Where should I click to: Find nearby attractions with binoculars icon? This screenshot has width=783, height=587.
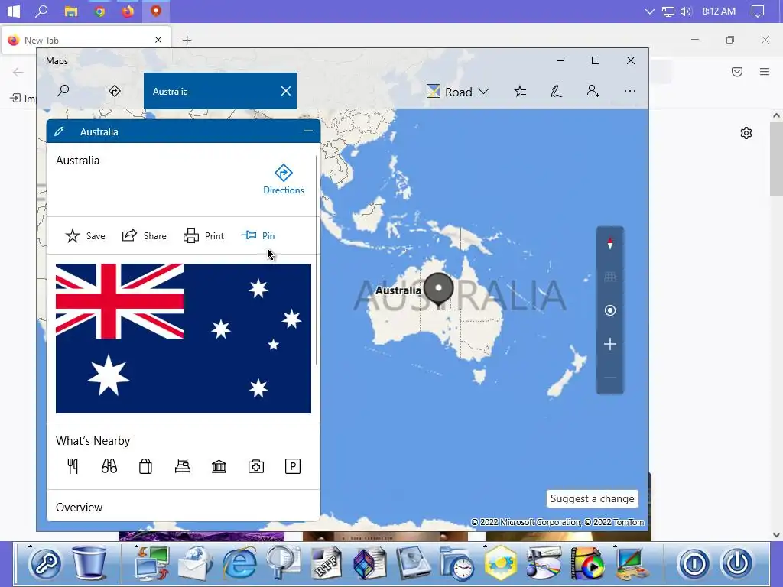(x=109, y=466)
